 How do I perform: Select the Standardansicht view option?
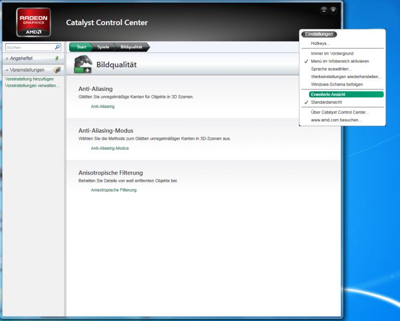tap(326, 102)
